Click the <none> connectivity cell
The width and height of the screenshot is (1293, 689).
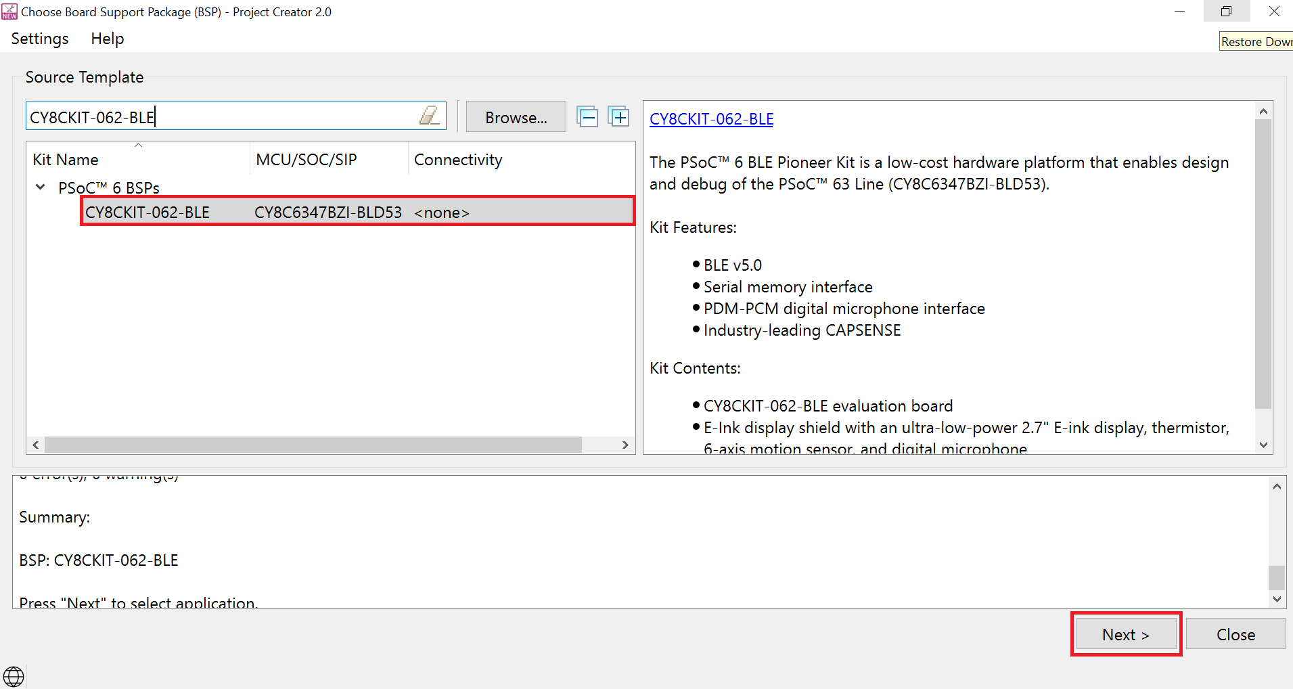click(442, 213)
